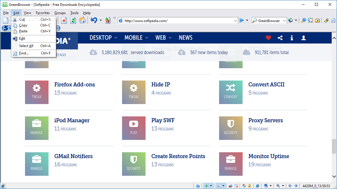Open the Proxy Servers category link
The image size is (337, 189).
(266, 120)
